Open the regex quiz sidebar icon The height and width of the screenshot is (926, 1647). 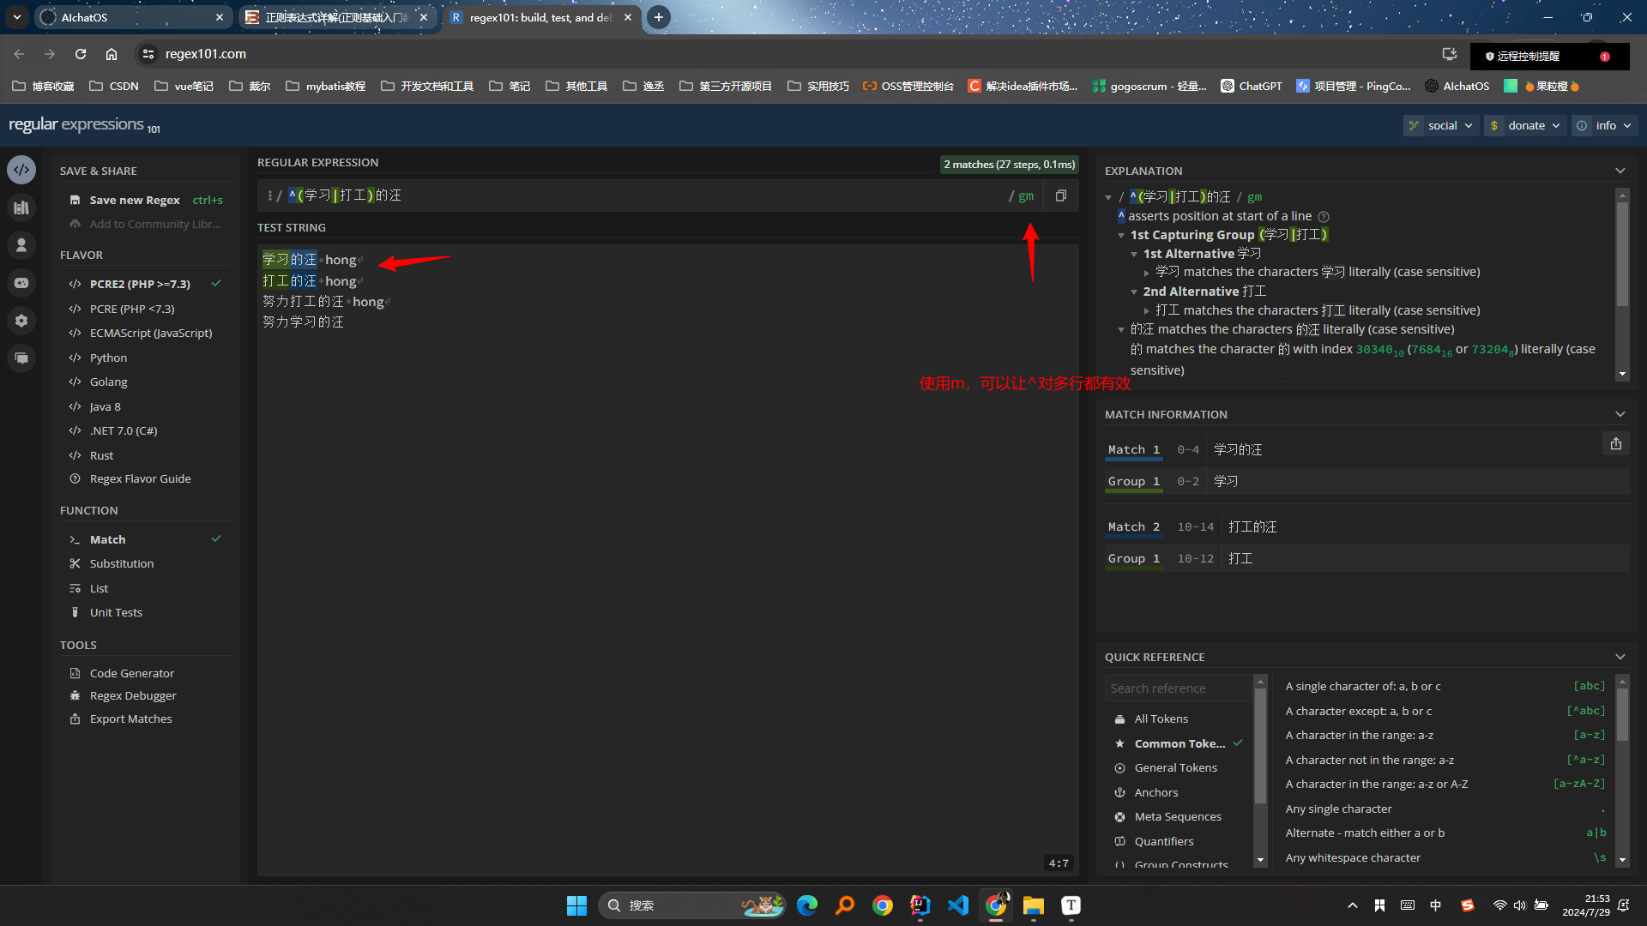coord(21,283)
